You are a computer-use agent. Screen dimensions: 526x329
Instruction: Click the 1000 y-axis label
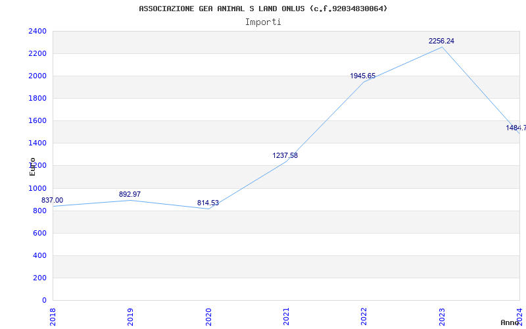tap(37, 188)
